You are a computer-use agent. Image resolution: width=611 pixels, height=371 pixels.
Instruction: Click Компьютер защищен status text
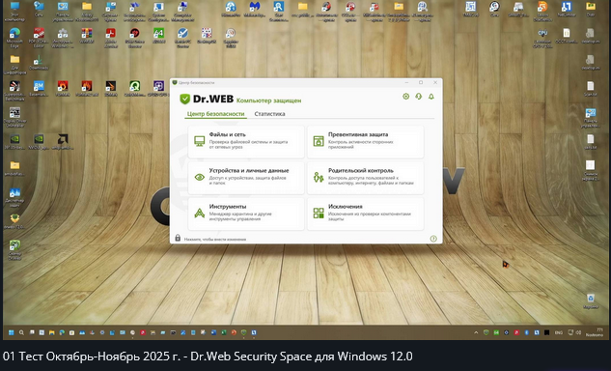pos(269,100)
